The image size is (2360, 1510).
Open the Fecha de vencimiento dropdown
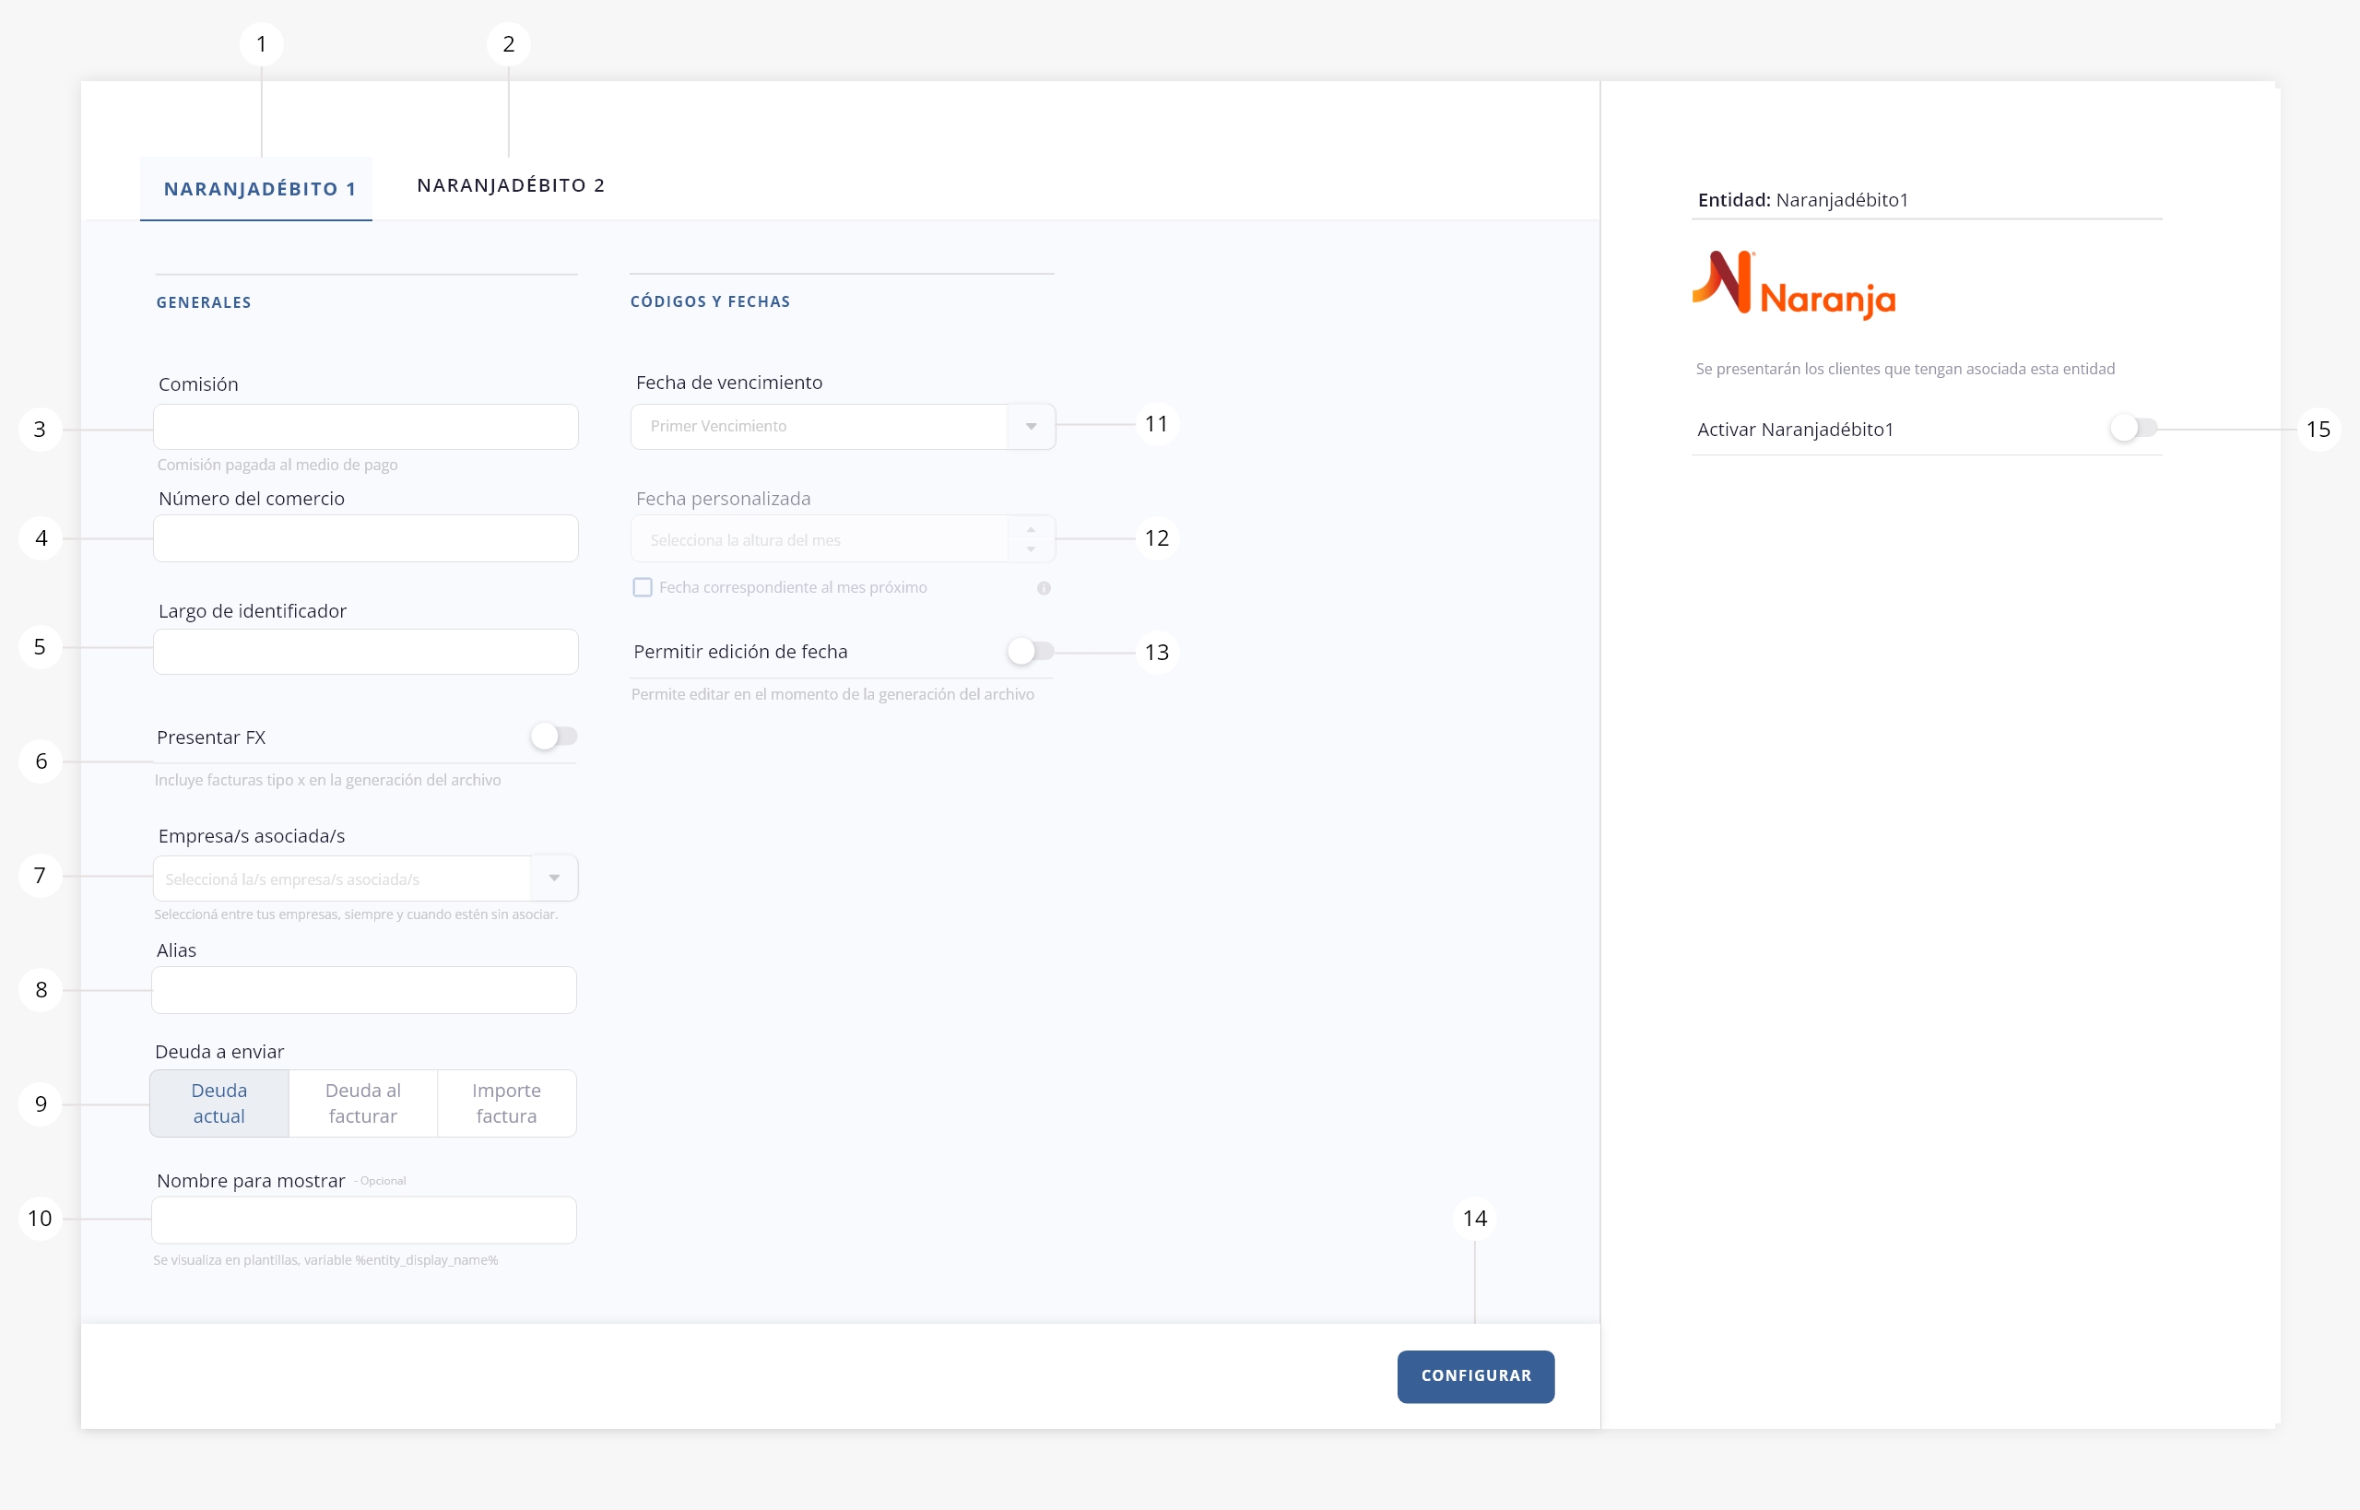pos(844,427)
